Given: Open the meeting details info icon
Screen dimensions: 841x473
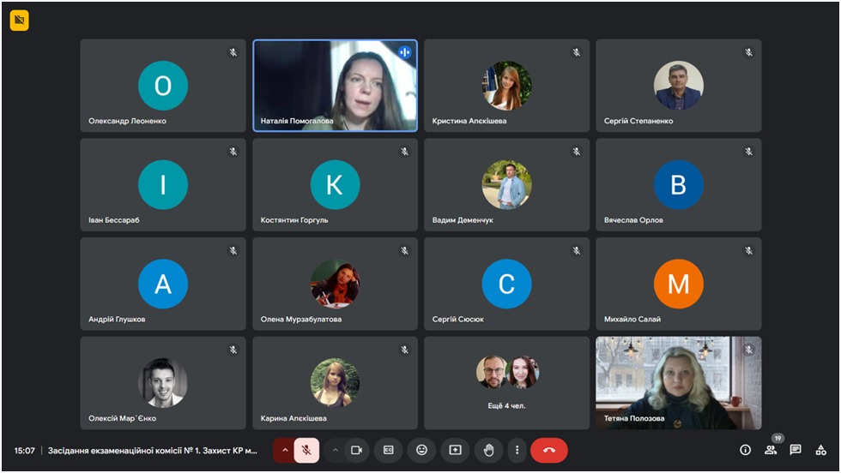Looking at the screenshot, I should (745, 450).
